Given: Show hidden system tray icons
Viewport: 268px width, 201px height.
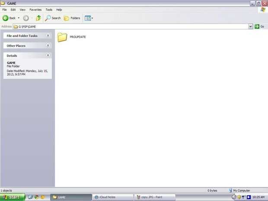Looking at the screenshot, I should [234, 197].
